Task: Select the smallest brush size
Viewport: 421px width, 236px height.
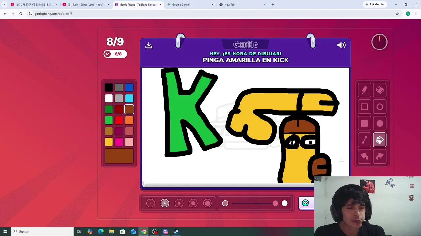Action: pos(150,203)
